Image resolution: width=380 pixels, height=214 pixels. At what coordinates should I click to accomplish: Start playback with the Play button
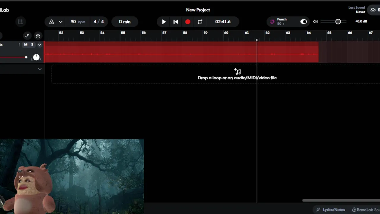point(164,22)
